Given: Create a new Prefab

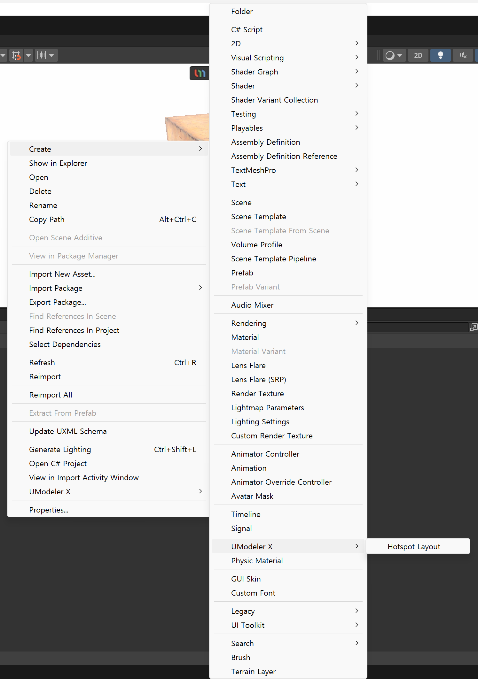Looking at the screenshot, I should coord(288,273).
